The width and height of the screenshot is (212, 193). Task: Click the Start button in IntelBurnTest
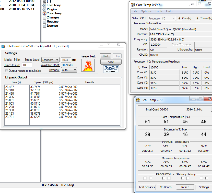pyautogui.click(x=105, y=56)
